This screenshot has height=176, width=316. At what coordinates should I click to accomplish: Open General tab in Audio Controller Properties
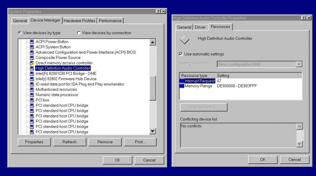point(184,27)
